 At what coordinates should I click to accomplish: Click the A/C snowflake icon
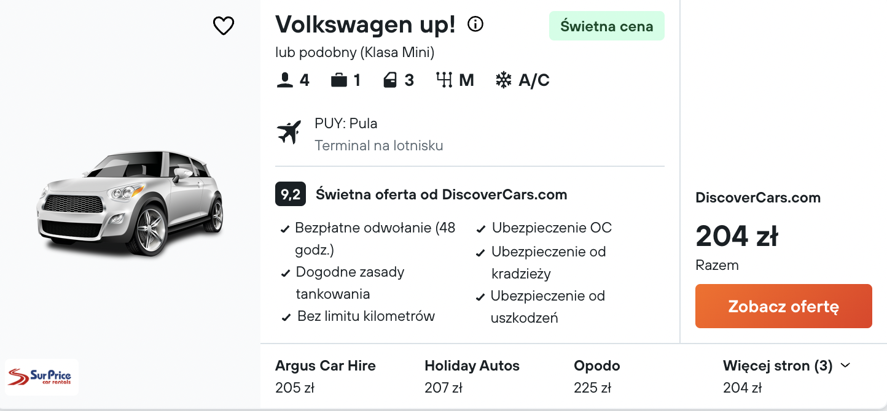504,80
